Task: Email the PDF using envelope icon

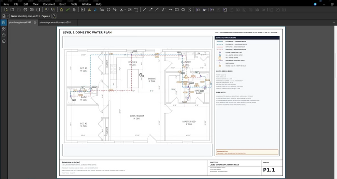Action: [x=32, y=10]
